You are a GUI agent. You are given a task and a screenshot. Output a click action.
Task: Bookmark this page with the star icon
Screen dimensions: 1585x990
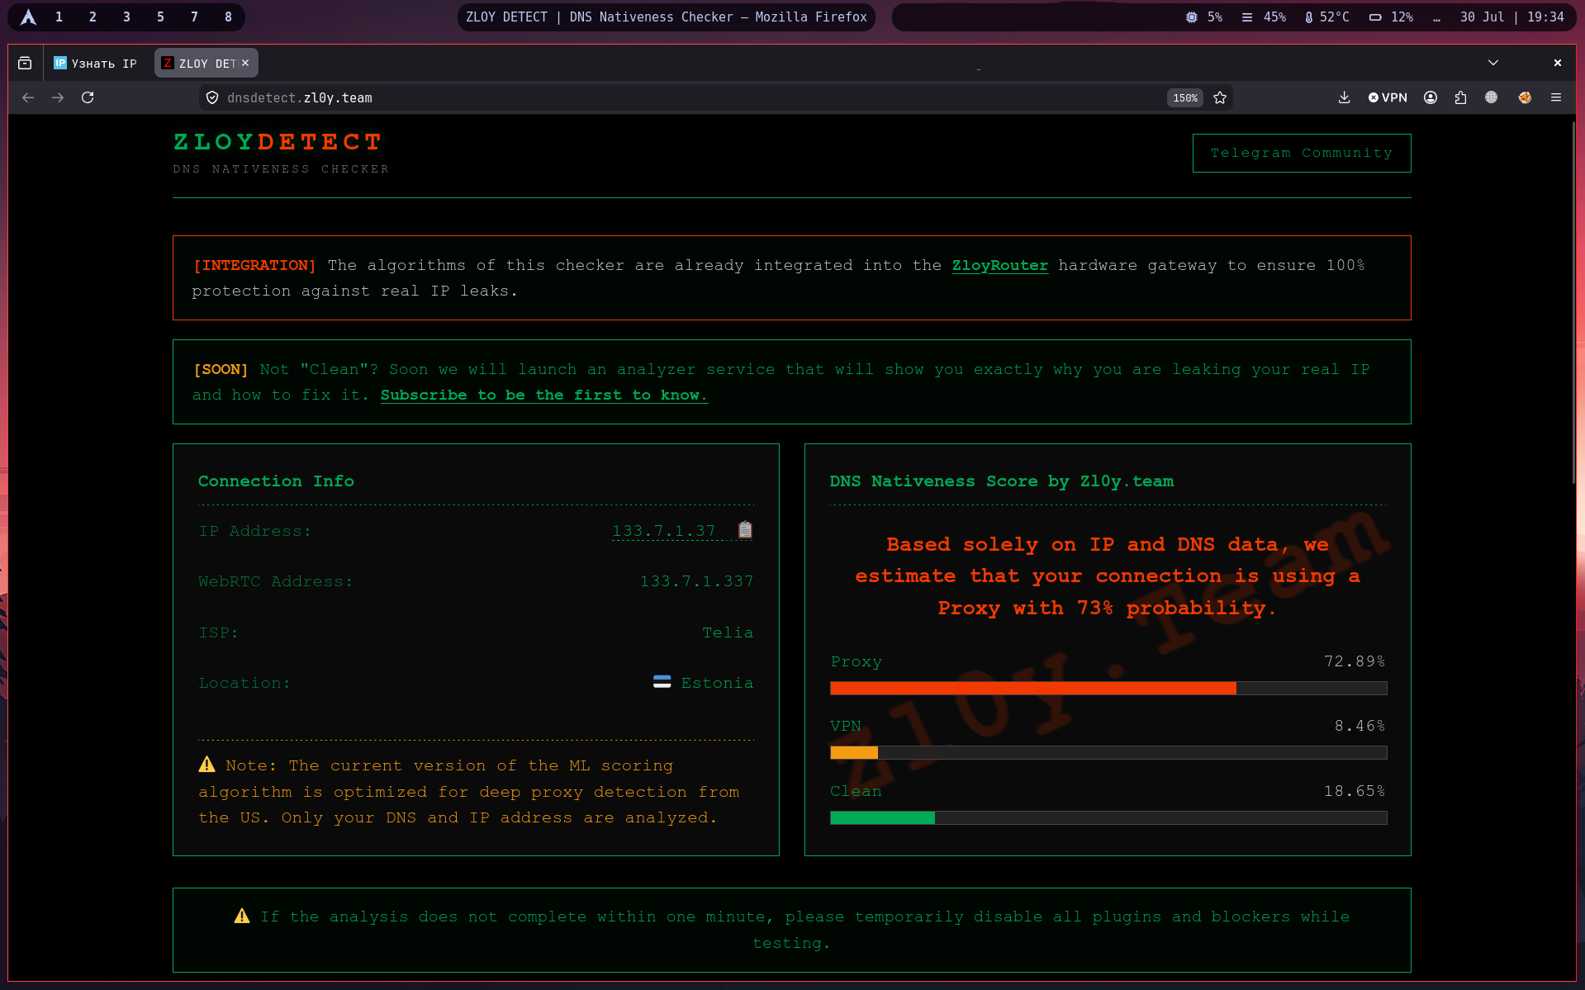(1220, 97)
